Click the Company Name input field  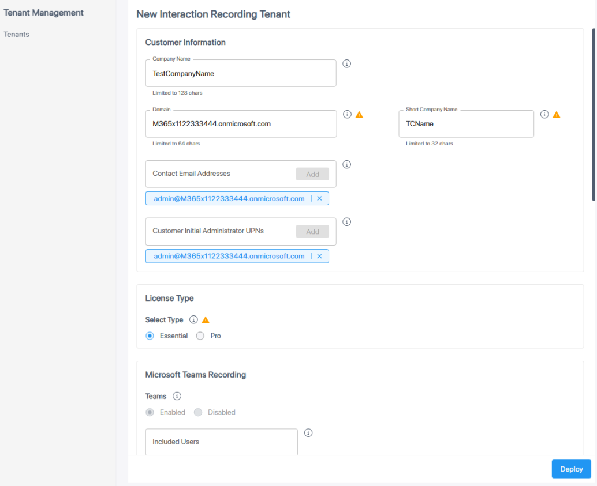click(241, 74)
